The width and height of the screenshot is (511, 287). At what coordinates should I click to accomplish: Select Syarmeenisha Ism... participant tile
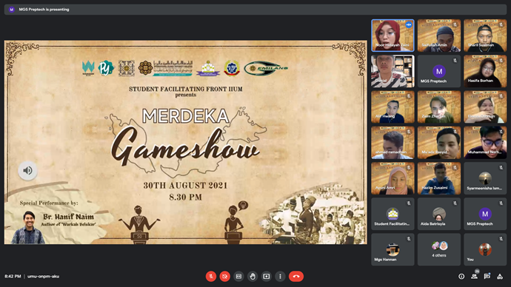coord(485,178)
